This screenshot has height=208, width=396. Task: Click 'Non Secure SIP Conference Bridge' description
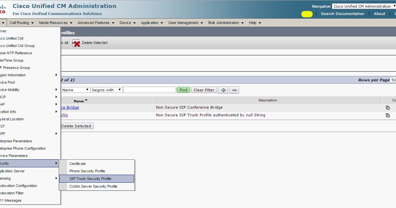click(189, 108)
